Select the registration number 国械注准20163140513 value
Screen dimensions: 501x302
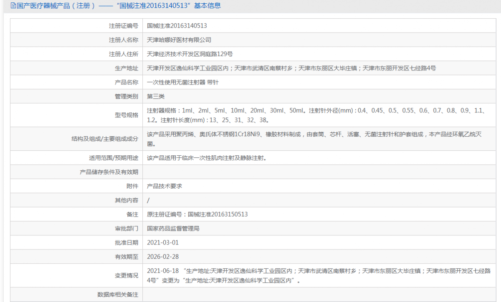click(x=177, y=25)
